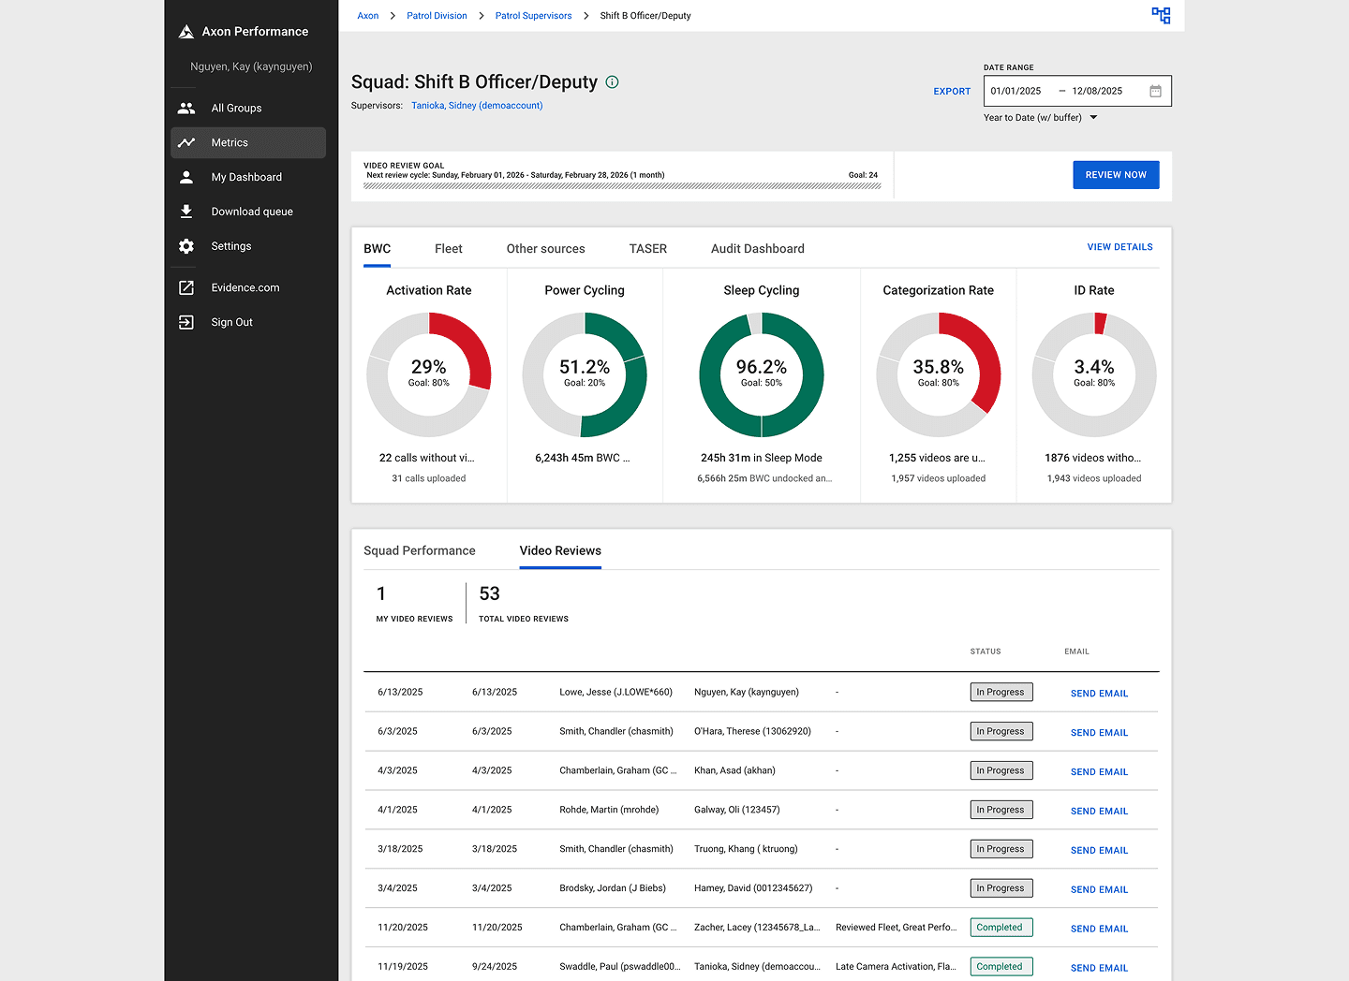
Task: Click the org hierarchy icon in the top right
Action: tap(1161, 15)
